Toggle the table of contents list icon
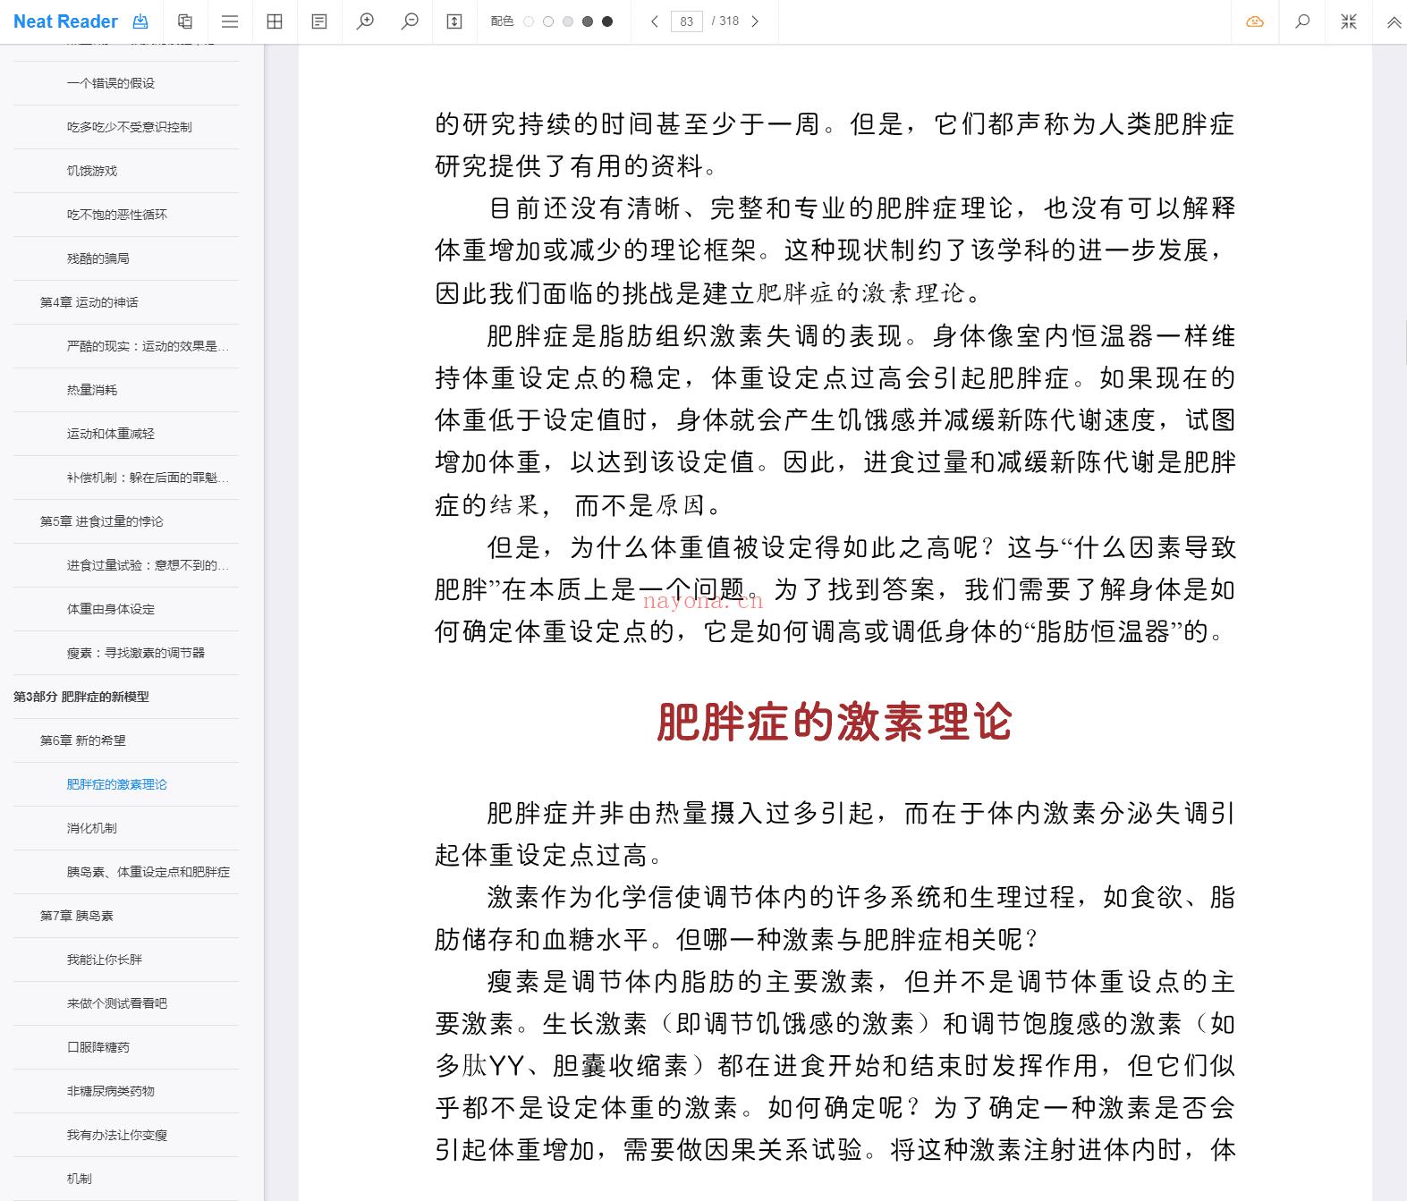Screen dimensions: 1407x1201 pyautogui.click(x=230, y=21)
